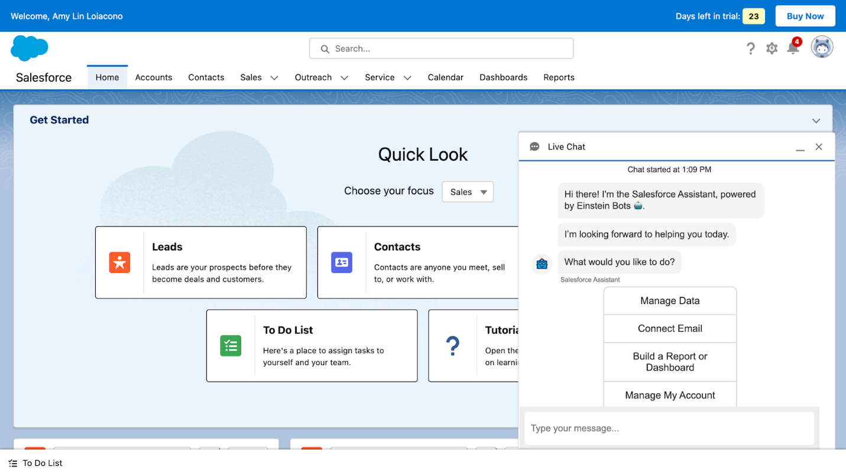846x476 pixels.
Task: Open the setup gear icon
Action: (x=772, y=48)
